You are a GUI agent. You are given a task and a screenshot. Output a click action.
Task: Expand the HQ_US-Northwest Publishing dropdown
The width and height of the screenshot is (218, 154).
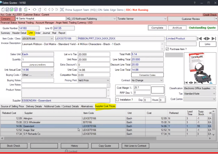[x=115, y=19]
